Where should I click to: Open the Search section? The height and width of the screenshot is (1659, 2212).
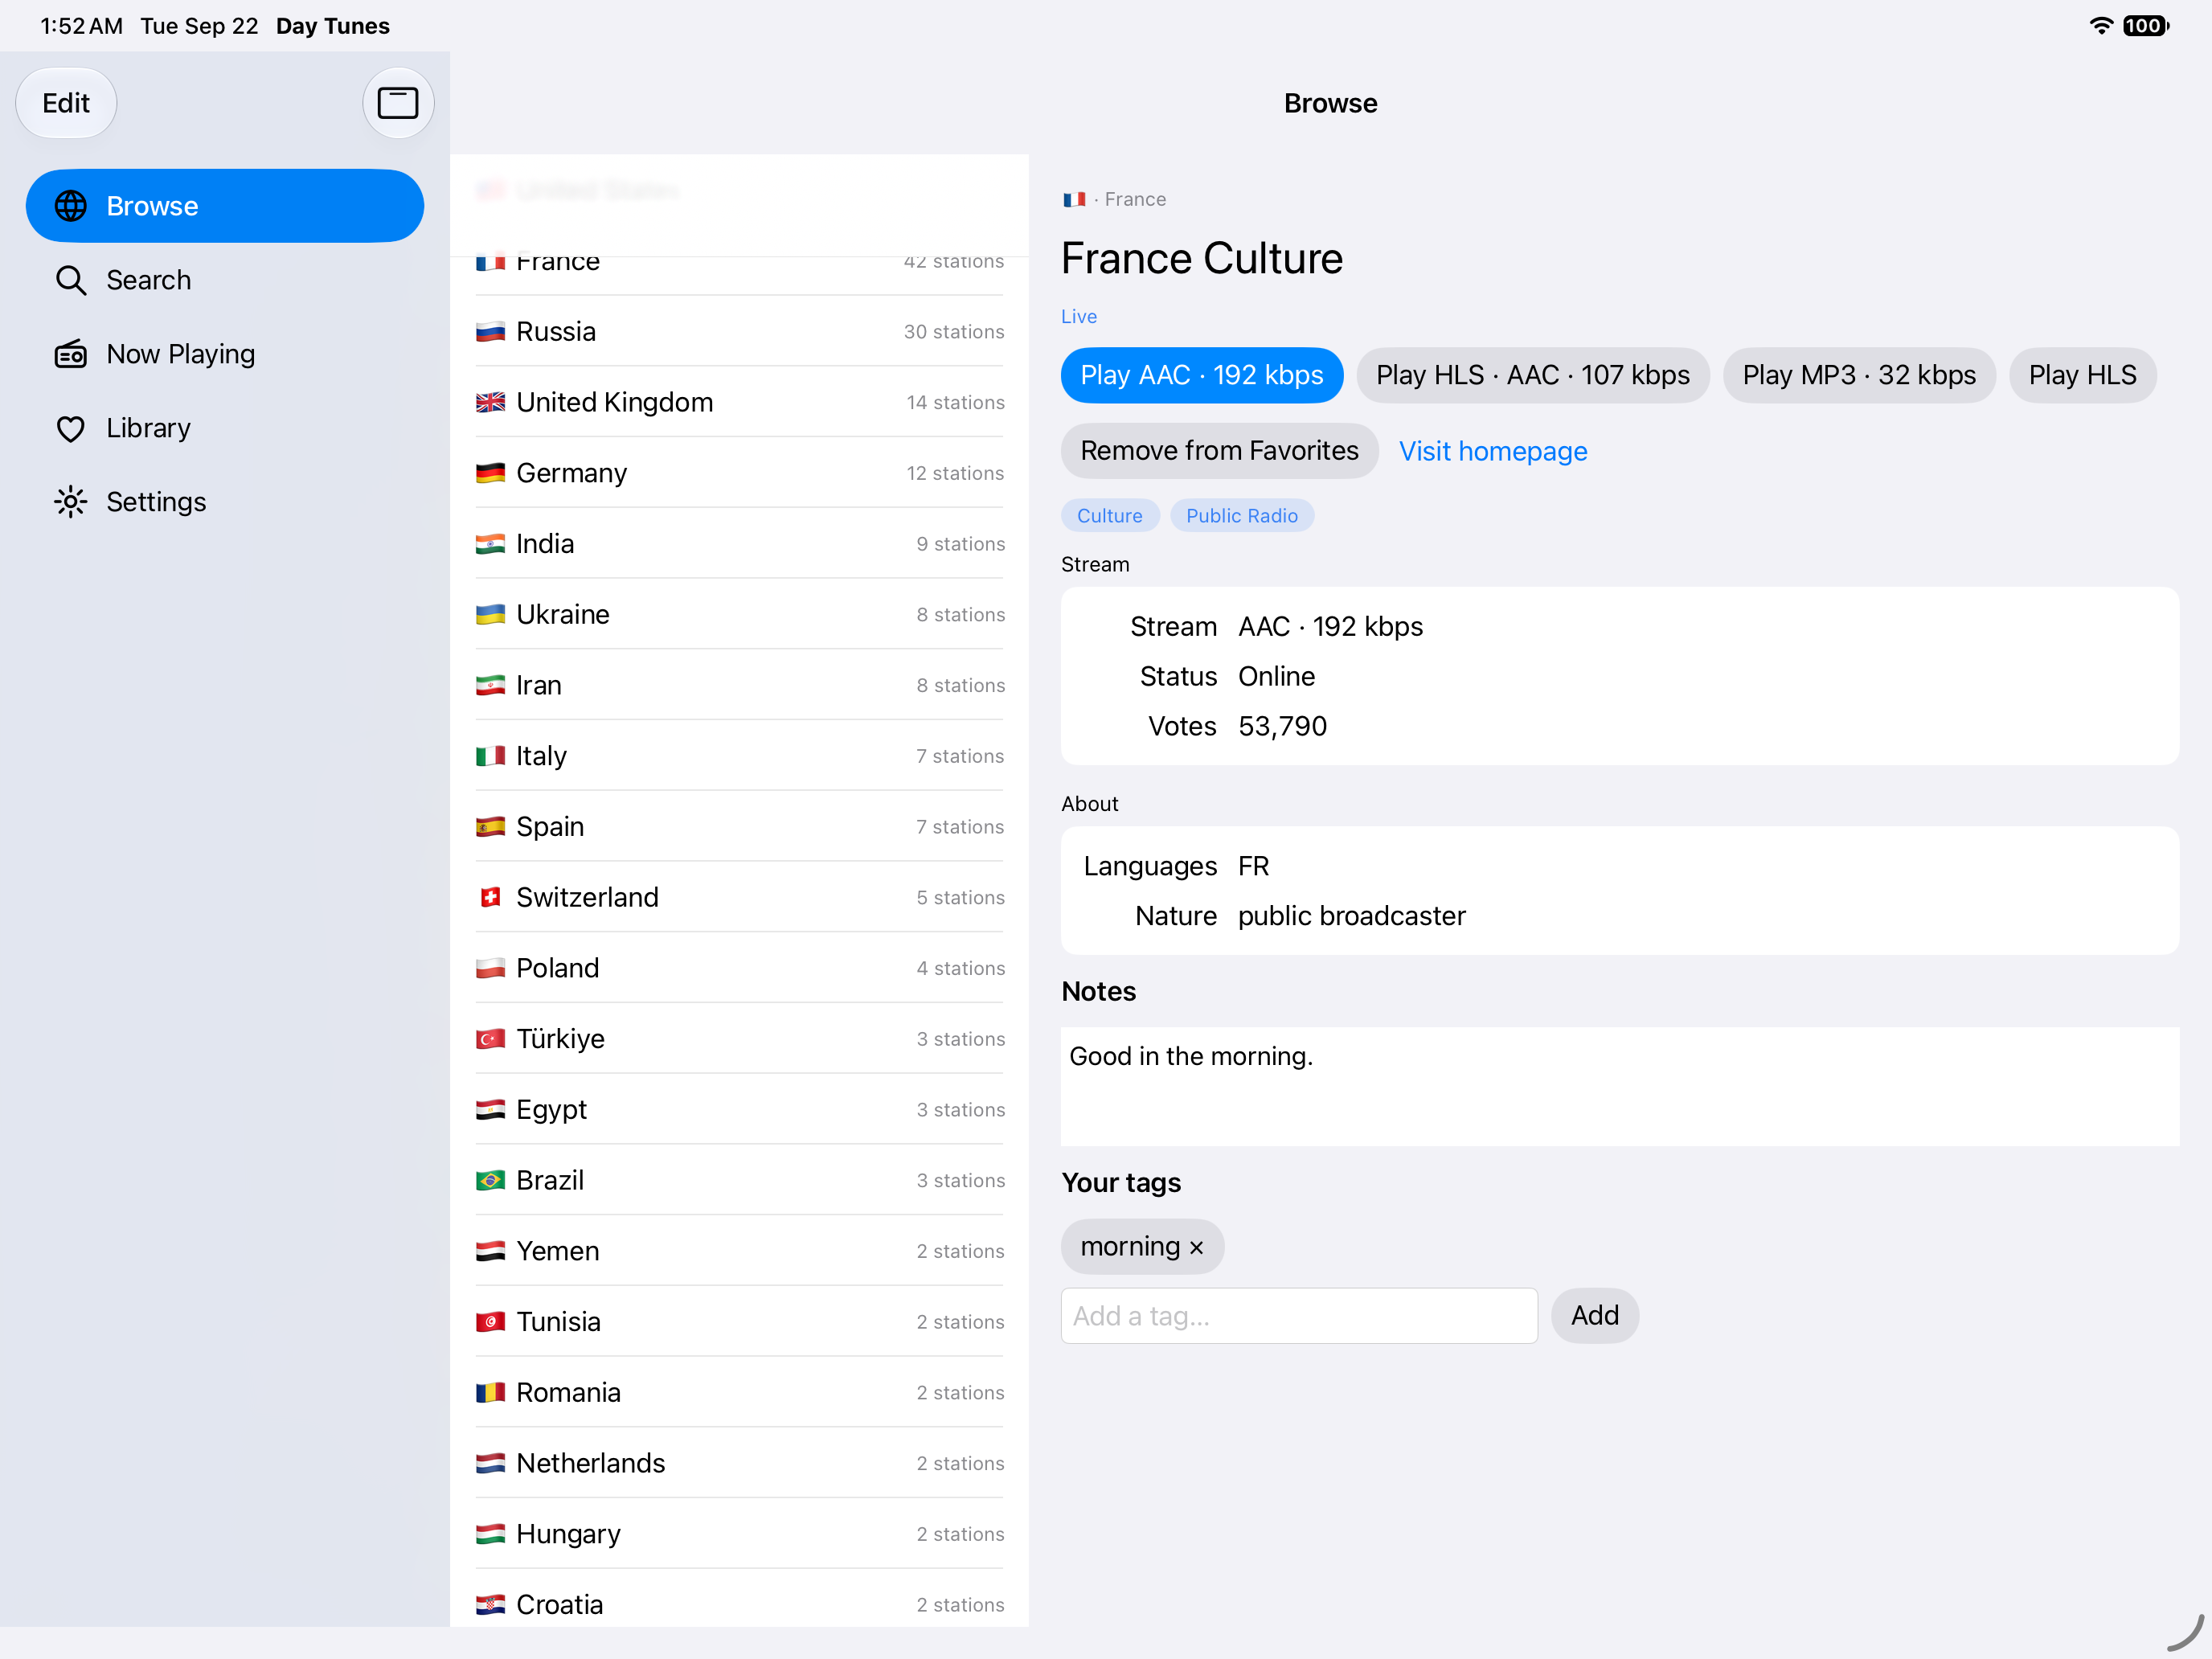(225, 280)
